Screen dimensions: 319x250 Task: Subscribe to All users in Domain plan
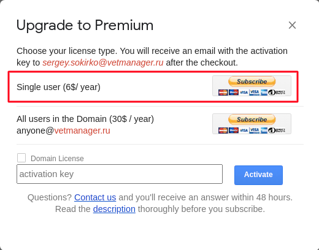(x=252, y=119)
